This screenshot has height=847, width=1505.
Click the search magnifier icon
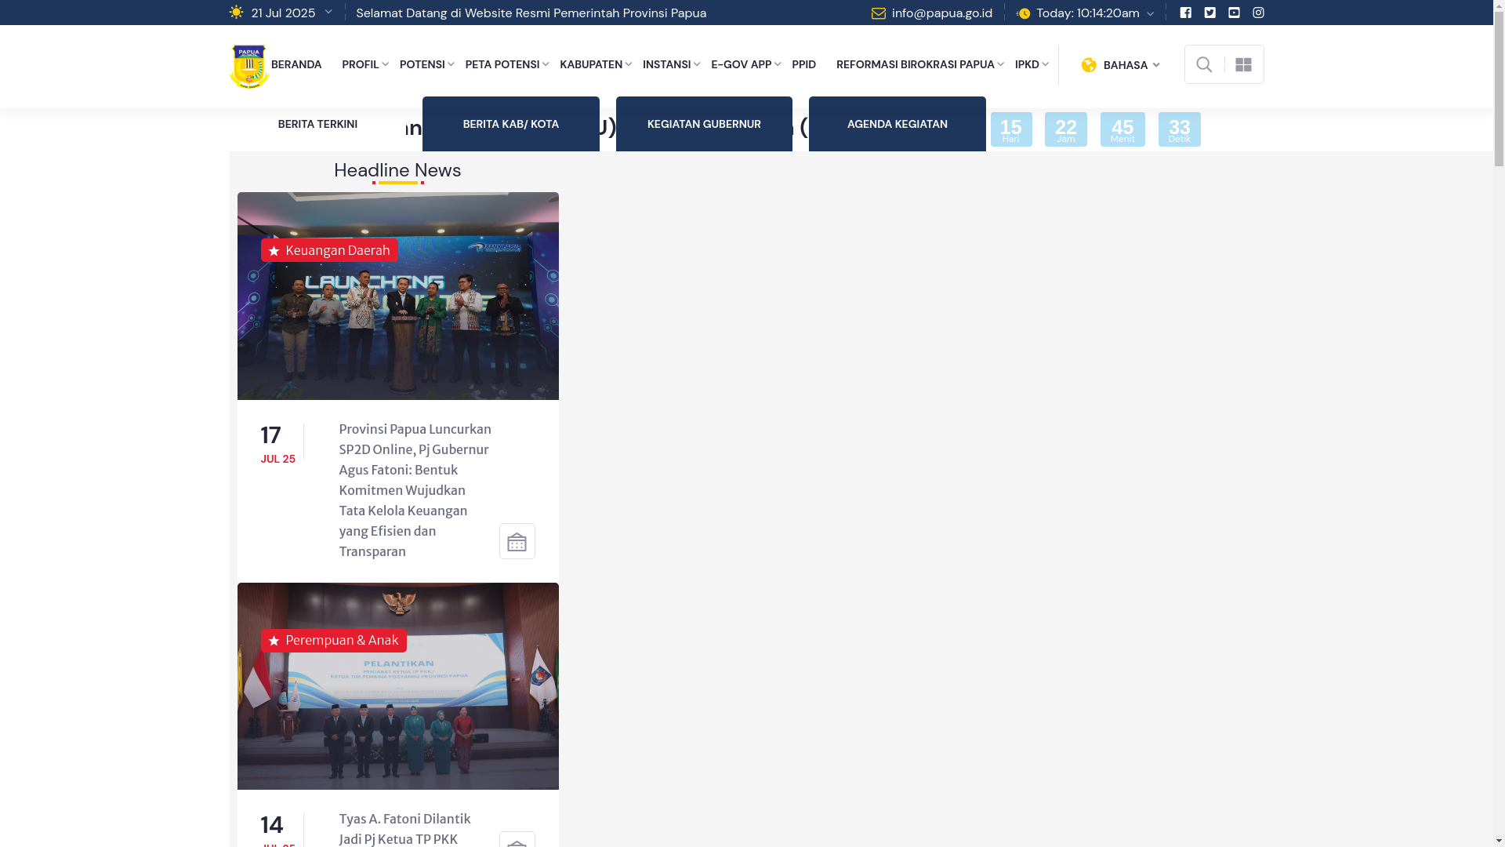1204,64
